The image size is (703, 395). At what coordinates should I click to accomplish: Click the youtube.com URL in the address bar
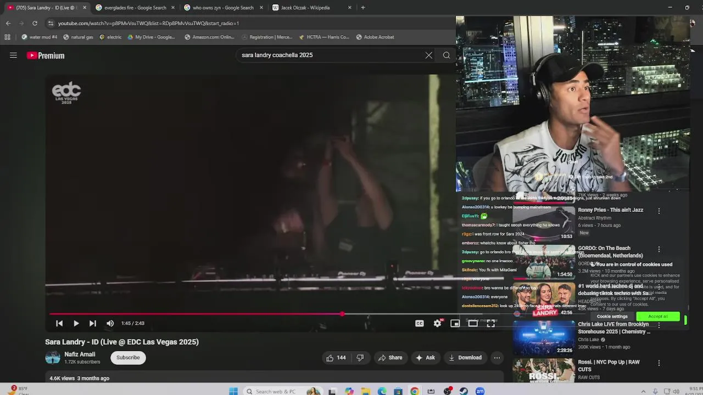point(148,24)
